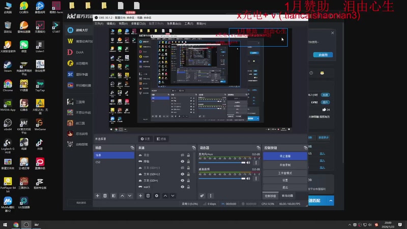Select the highlighted first scene in the list
This screenshot has height=229, width=407.
tap(113, 155)
